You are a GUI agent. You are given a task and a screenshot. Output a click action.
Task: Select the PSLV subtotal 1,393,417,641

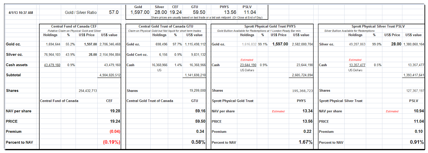414,75
